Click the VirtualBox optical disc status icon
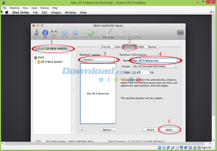The height and width of the screenshot is (151, 217). tap(164, 148)
